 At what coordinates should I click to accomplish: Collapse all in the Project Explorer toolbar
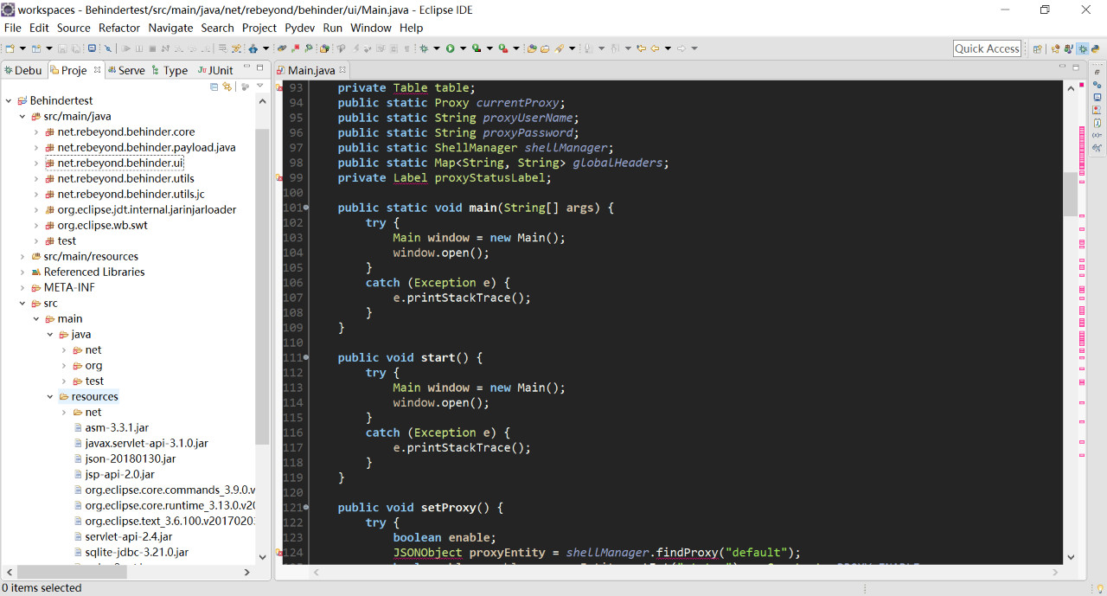point(214,87)
